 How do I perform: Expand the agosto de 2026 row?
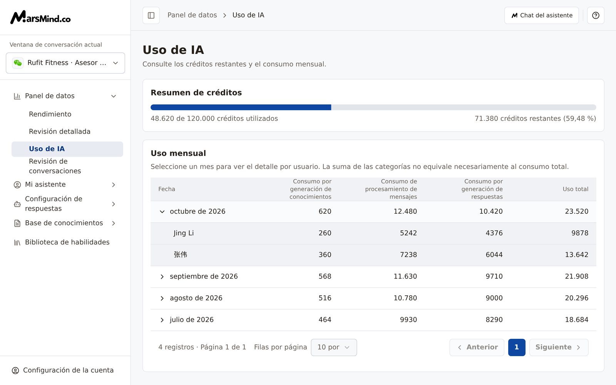pyautogui.click(x=162, y=298)
